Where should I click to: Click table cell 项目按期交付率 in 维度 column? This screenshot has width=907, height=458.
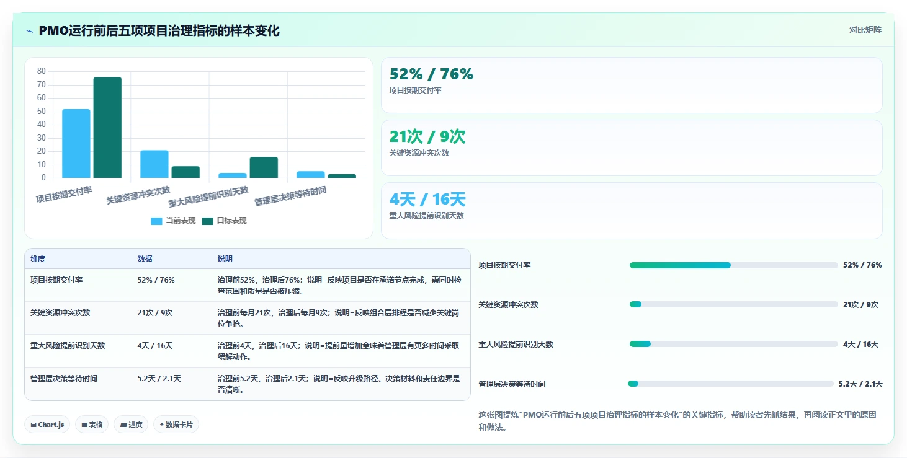pos(56,280)
